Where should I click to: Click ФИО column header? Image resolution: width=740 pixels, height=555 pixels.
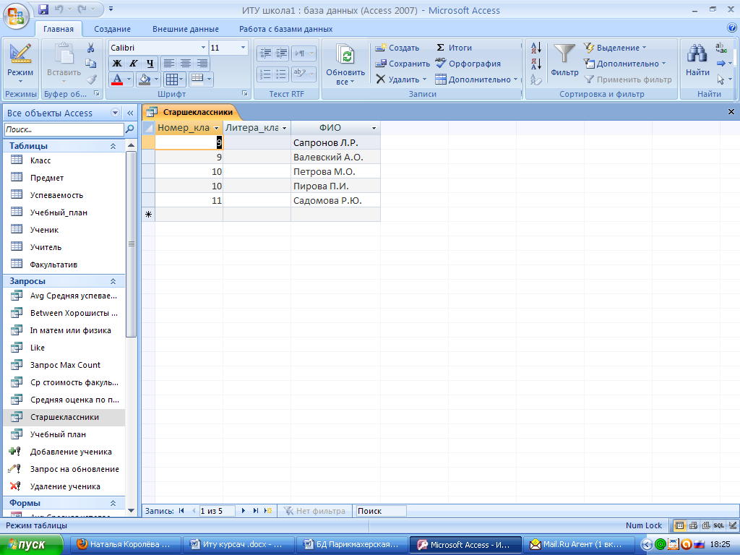pos(330,128)
